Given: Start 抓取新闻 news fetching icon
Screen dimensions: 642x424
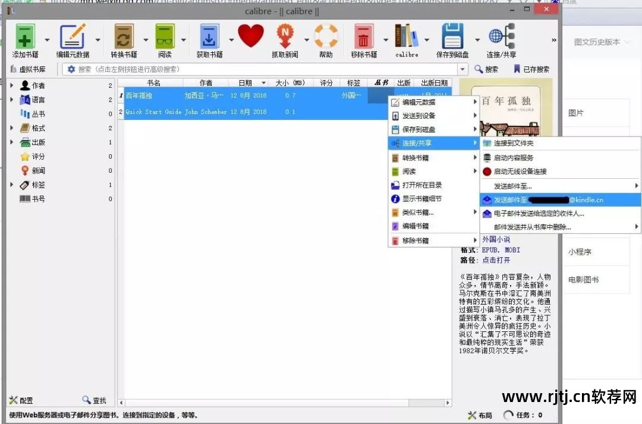Looking at the screenshot, I should tap(286, 37).
